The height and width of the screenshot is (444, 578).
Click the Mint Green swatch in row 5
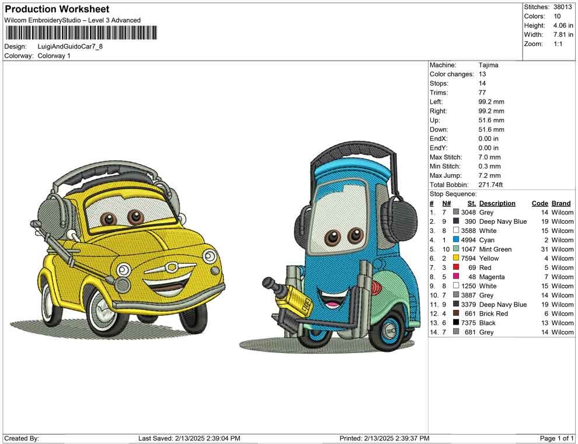456,249
